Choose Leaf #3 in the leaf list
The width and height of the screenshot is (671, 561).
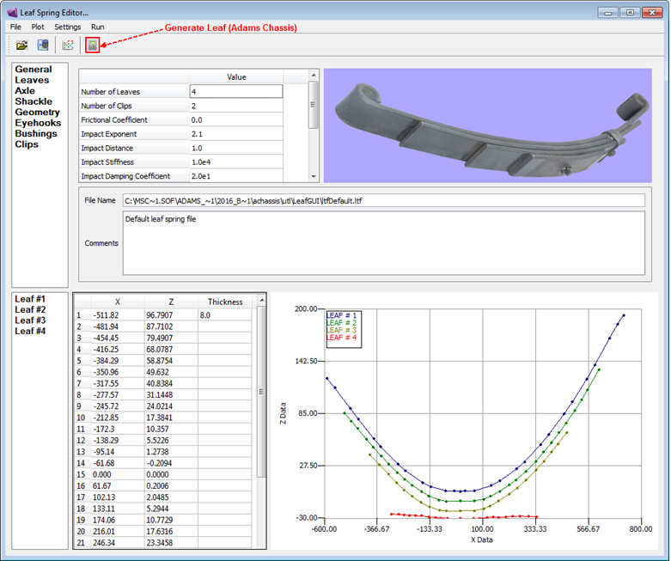tap(30, 320)
